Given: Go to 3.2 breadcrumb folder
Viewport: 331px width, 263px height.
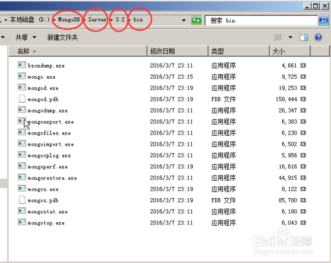Looking at the screenshot, I should point(120,20).
